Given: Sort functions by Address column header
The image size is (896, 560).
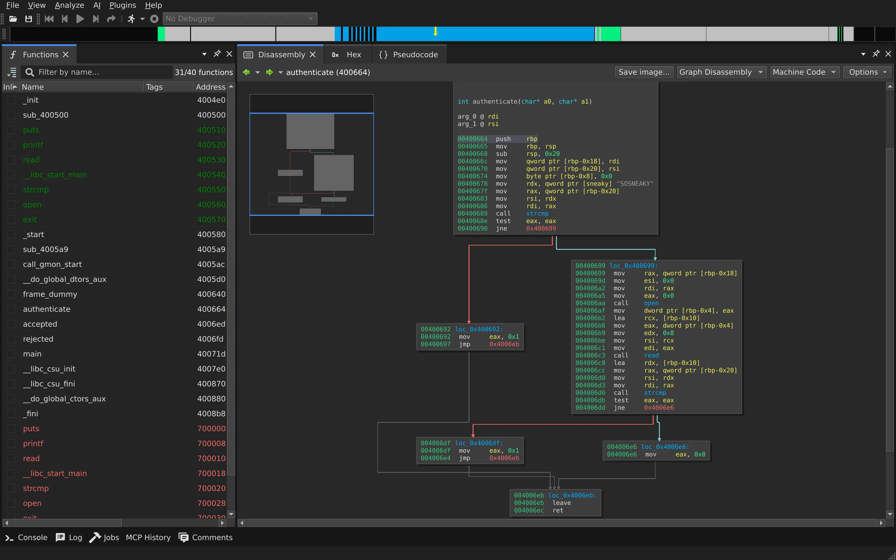Looking at the screenshot, I should [x=210, y=87].
